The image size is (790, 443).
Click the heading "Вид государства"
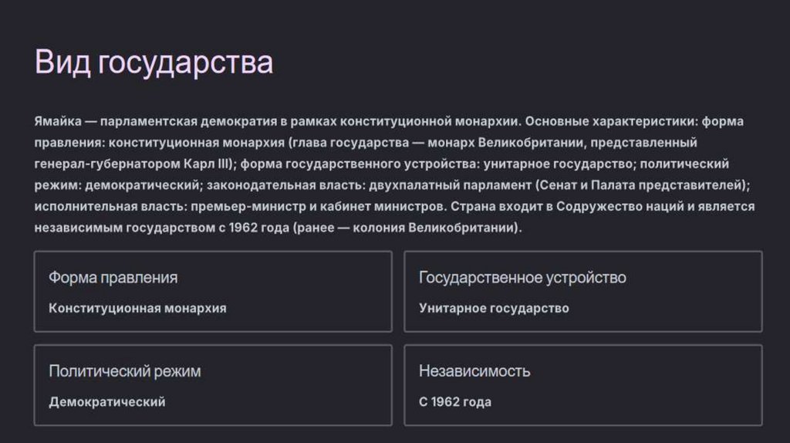(154, 63)
